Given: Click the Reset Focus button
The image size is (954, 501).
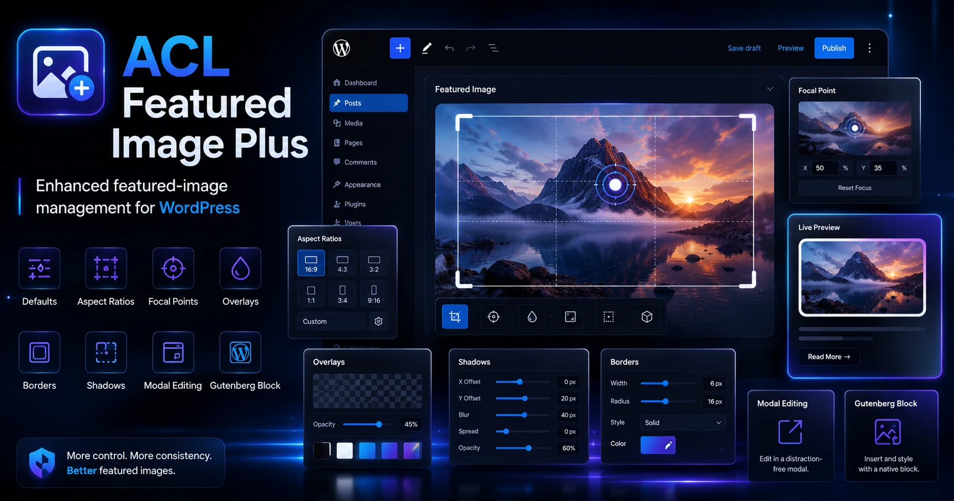Looking at the screenshot, I should coord(855,188).
